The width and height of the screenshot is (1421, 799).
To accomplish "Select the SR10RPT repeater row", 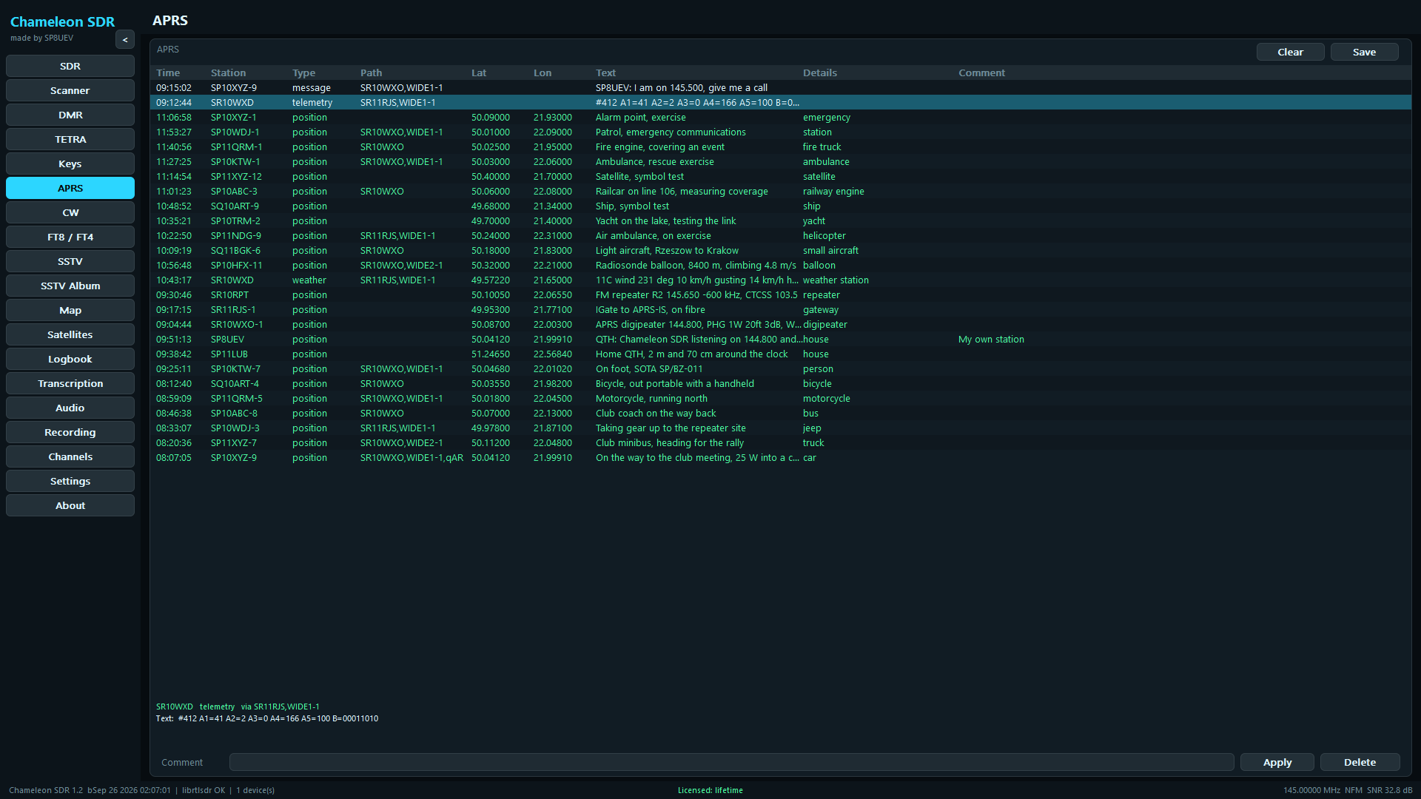I will [x=781, y=294].
